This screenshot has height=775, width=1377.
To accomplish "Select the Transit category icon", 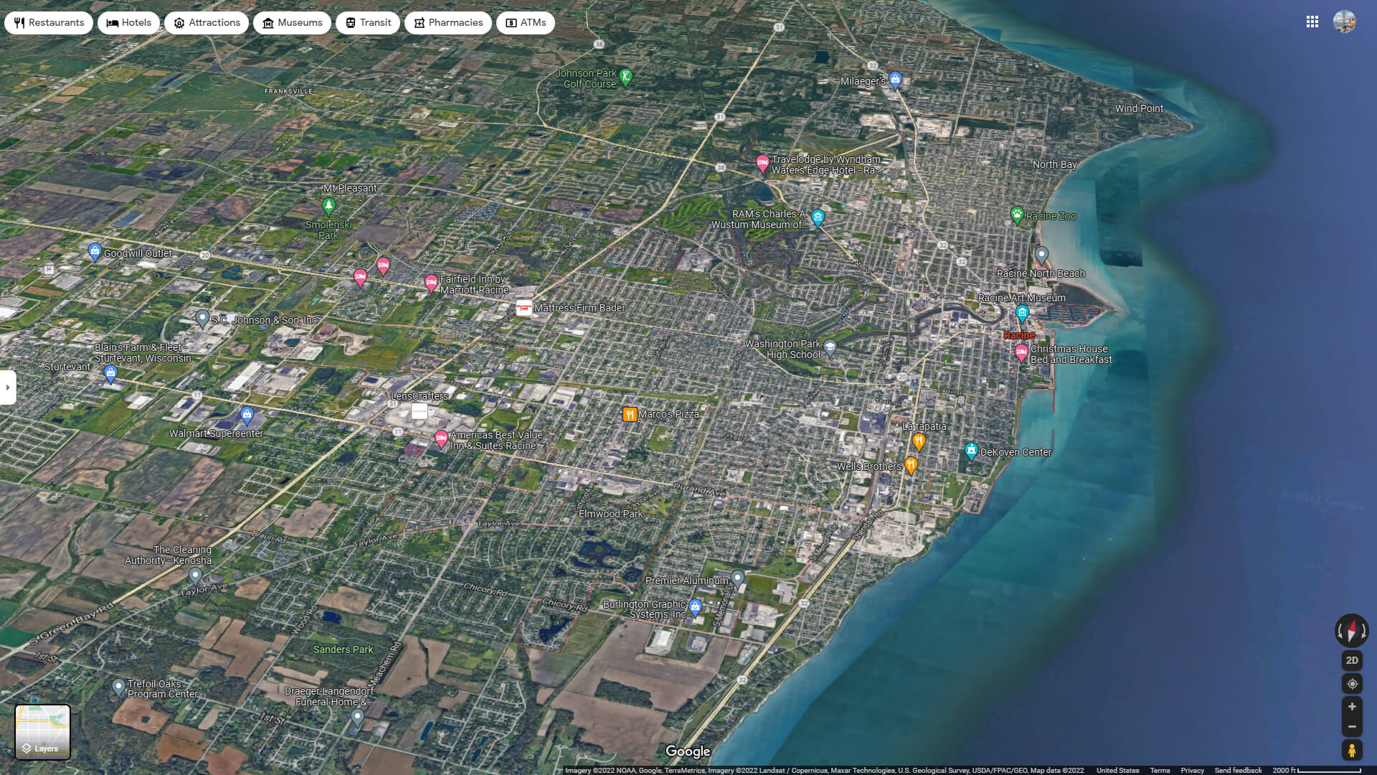I will [x=349, y=22].
